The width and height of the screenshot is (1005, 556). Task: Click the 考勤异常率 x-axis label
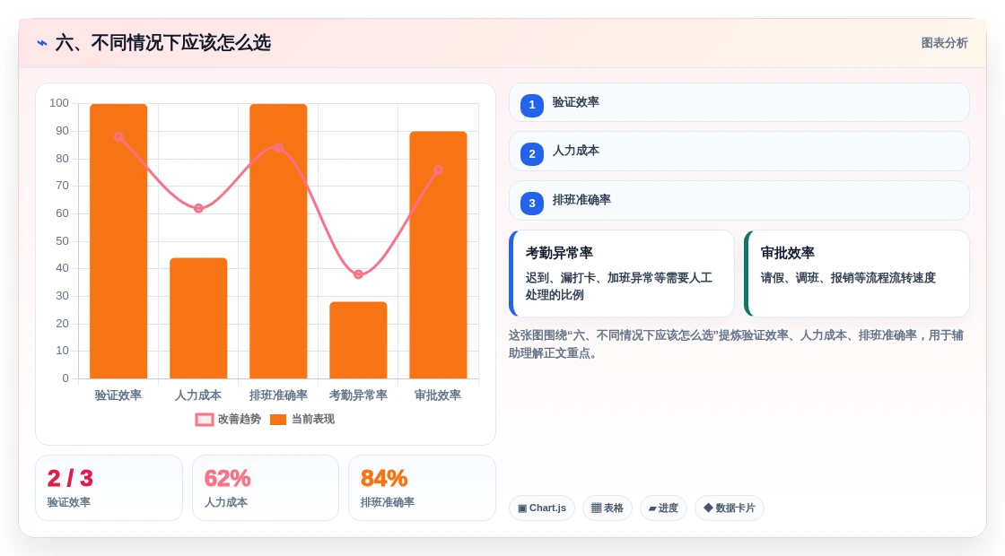[358, 395]
